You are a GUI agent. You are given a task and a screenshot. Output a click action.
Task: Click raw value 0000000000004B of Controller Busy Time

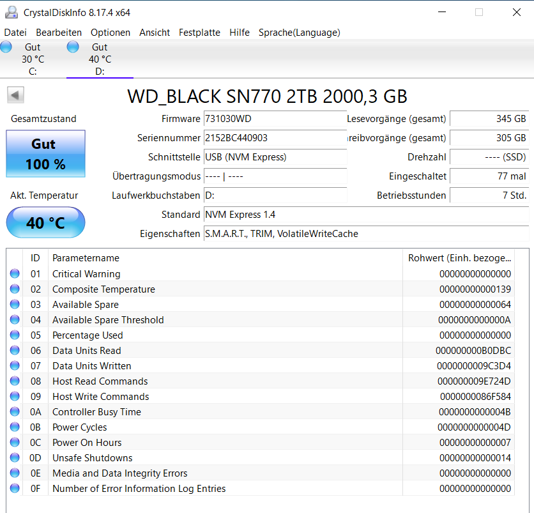pos(475,412)
